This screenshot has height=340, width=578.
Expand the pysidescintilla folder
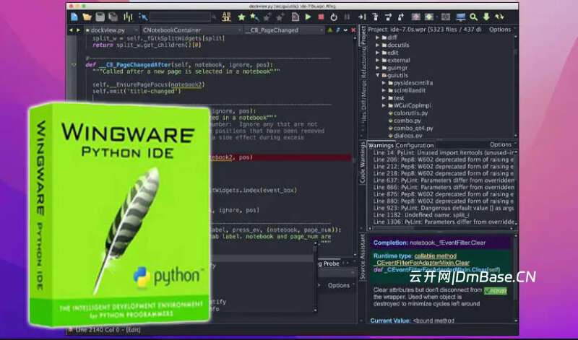pyautogui.click(x=384, y=83)
